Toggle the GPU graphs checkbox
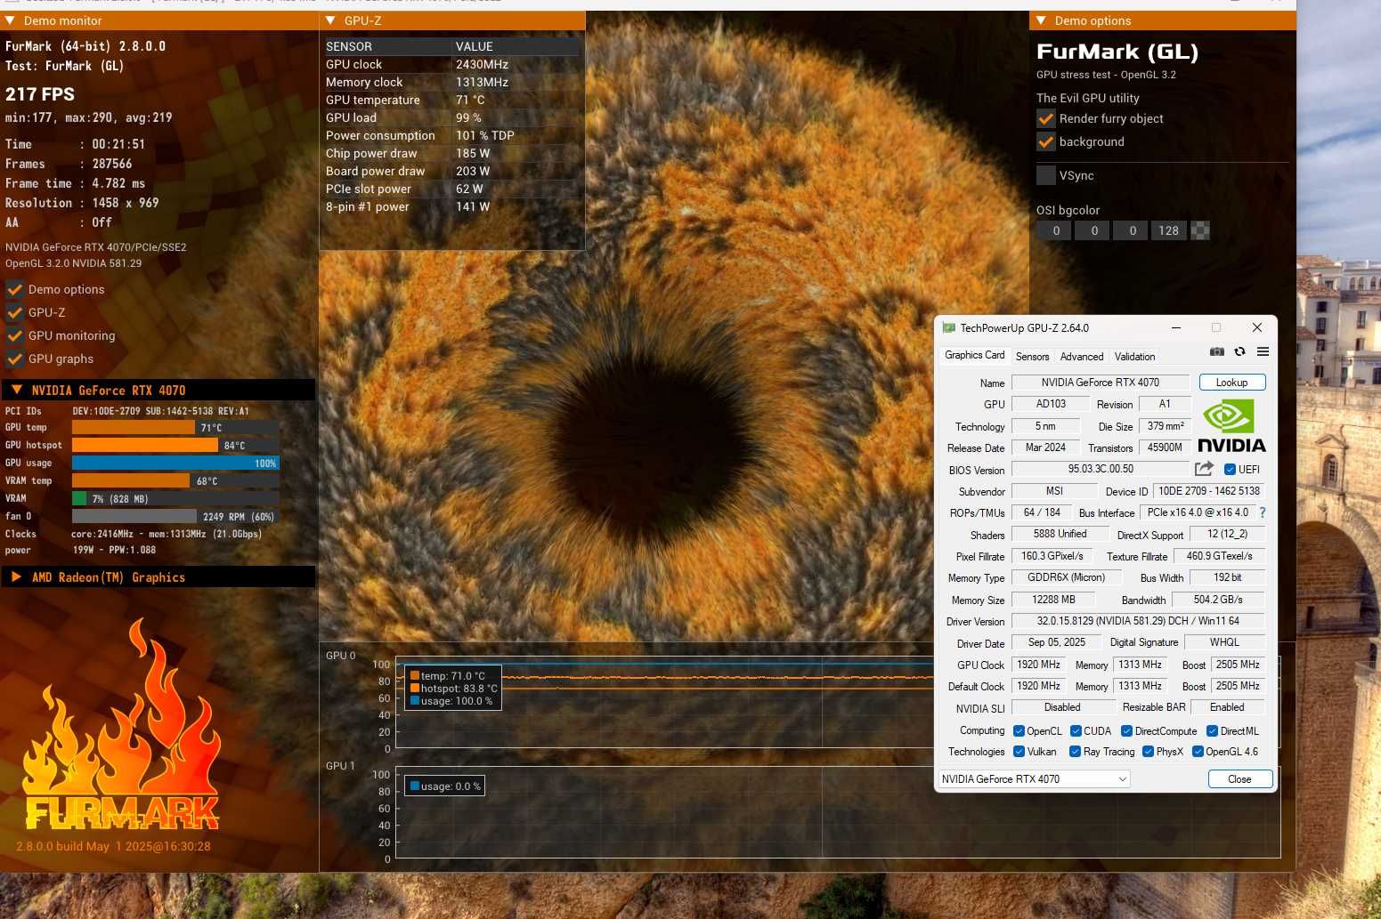Screen dimensions: 1381x919 point(14,359)
